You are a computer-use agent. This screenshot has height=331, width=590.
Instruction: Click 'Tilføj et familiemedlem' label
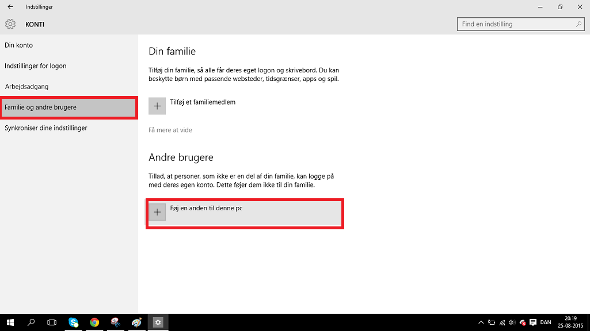tap(203, 102)
